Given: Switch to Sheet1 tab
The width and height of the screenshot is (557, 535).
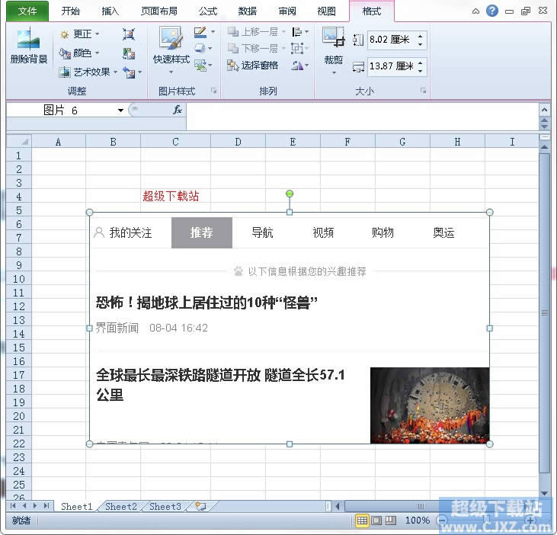Looking at the screenshot, I should click(x=76, y=506).
